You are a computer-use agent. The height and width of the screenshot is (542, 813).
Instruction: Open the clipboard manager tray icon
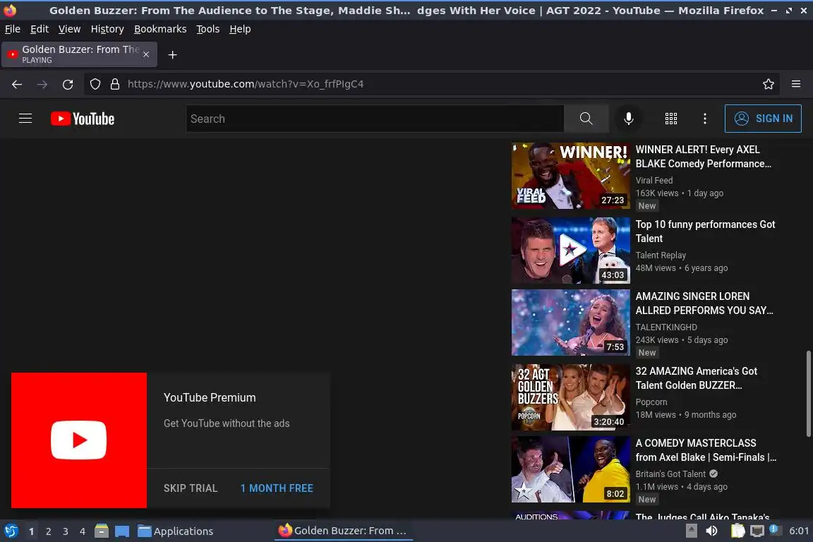point(737,531)
